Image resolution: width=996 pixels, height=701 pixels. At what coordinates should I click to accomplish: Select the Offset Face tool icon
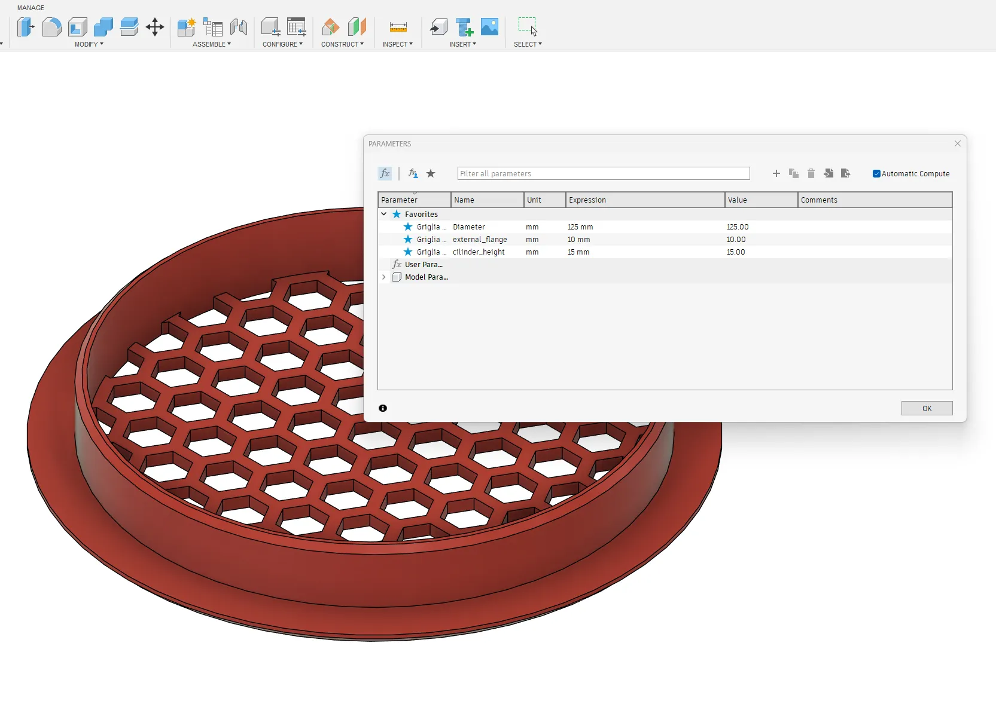click(x=129, y=27)
